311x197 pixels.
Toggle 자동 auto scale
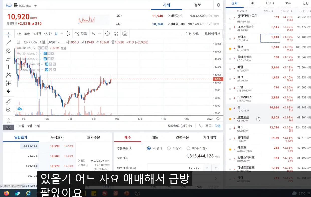pos(218,126)
